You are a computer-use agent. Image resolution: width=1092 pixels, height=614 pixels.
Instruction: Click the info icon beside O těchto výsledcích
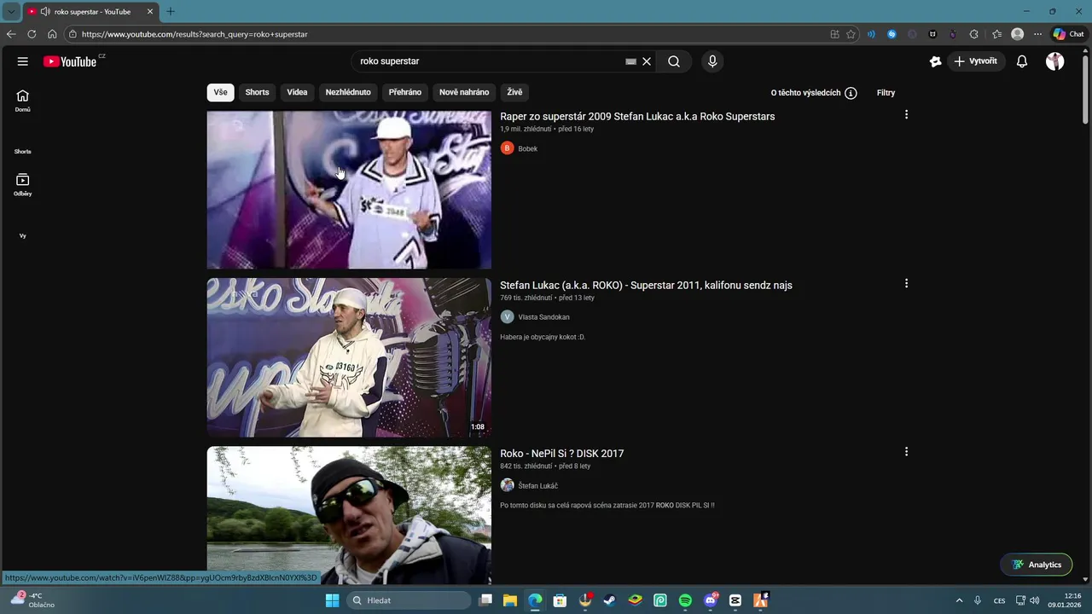(851, 93)
